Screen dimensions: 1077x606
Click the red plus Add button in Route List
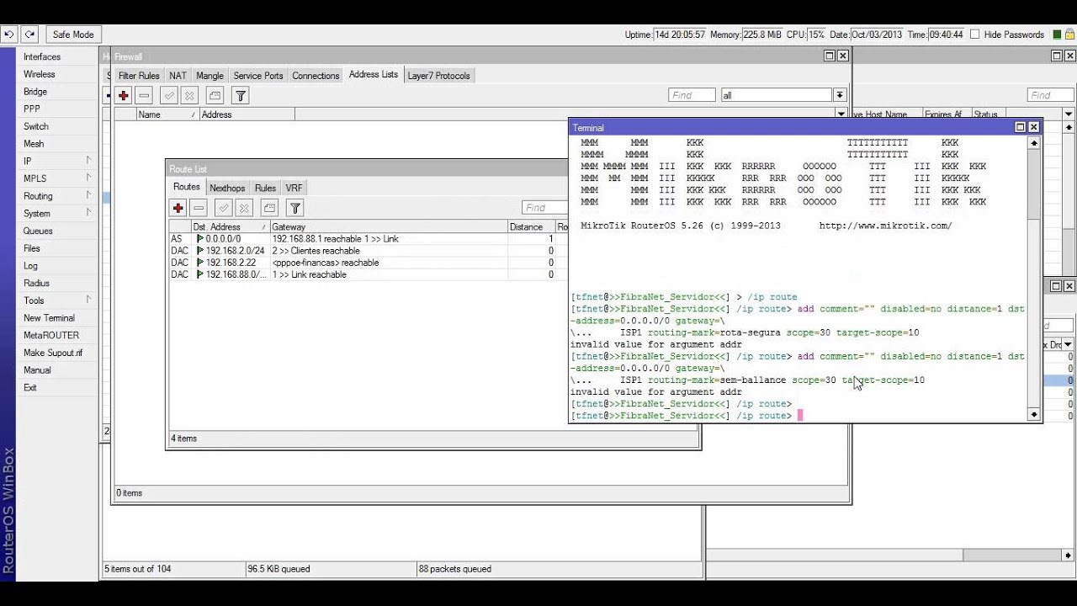point(178,208)
